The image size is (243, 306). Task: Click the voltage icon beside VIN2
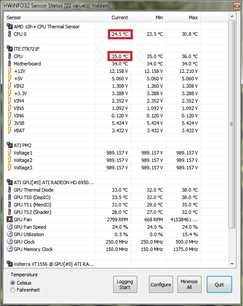pos(9,86)
